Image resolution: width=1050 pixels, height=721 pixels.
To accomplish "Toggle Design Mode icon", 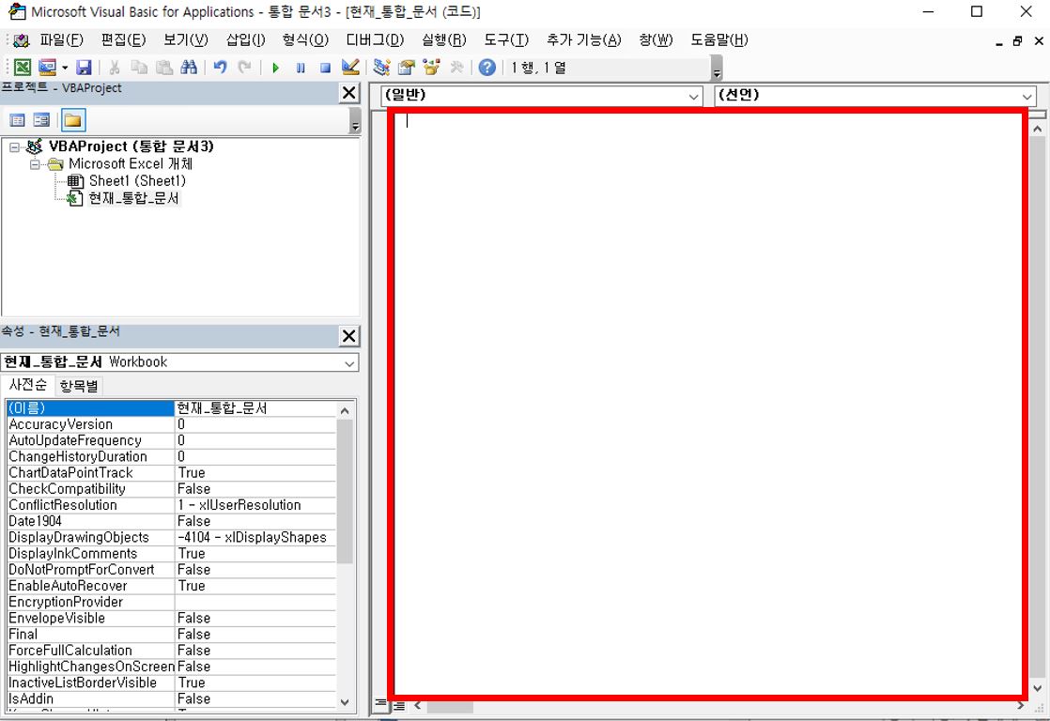I will click(x=350, y=67).
